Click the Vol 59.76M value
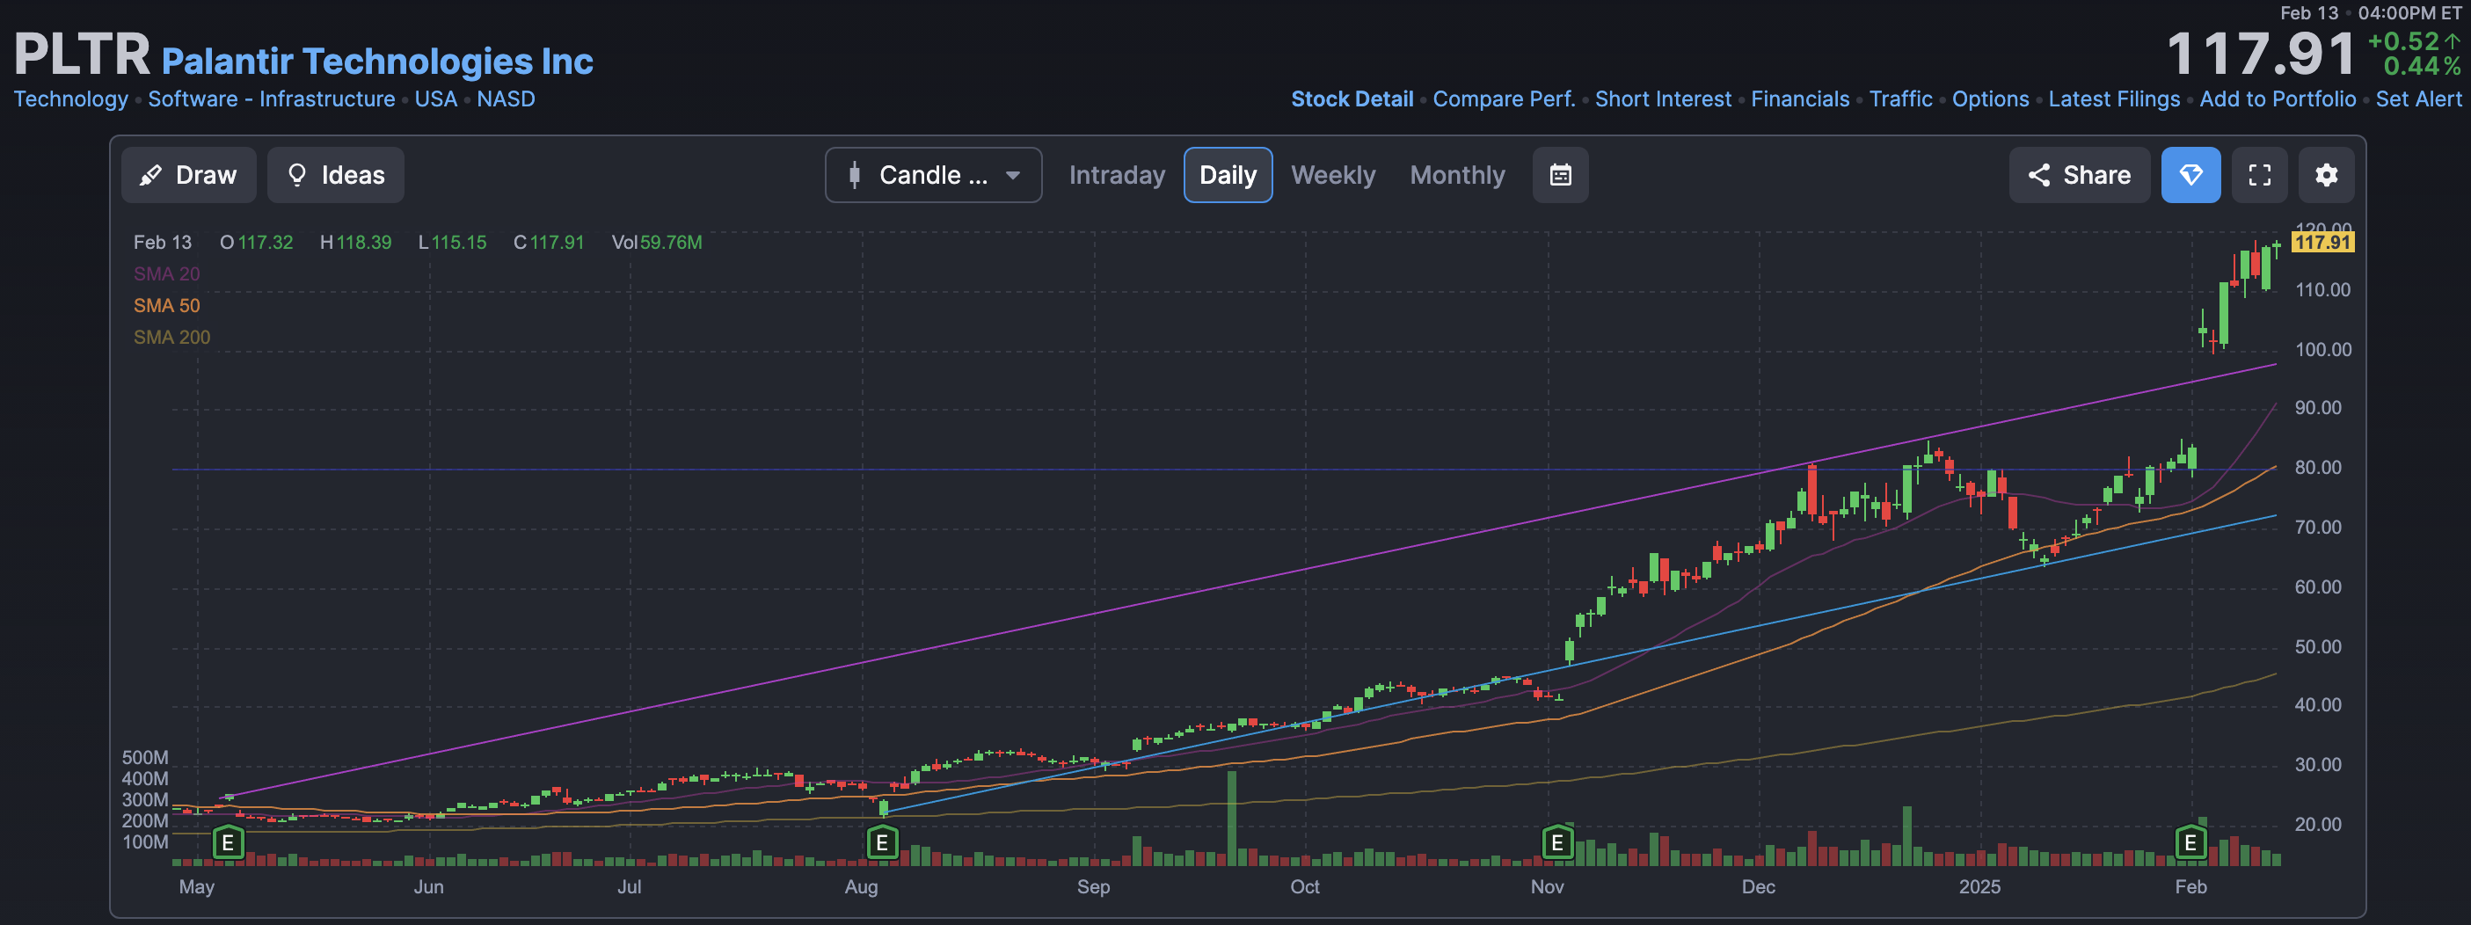2471x925 pixels. tap(657, 242)
